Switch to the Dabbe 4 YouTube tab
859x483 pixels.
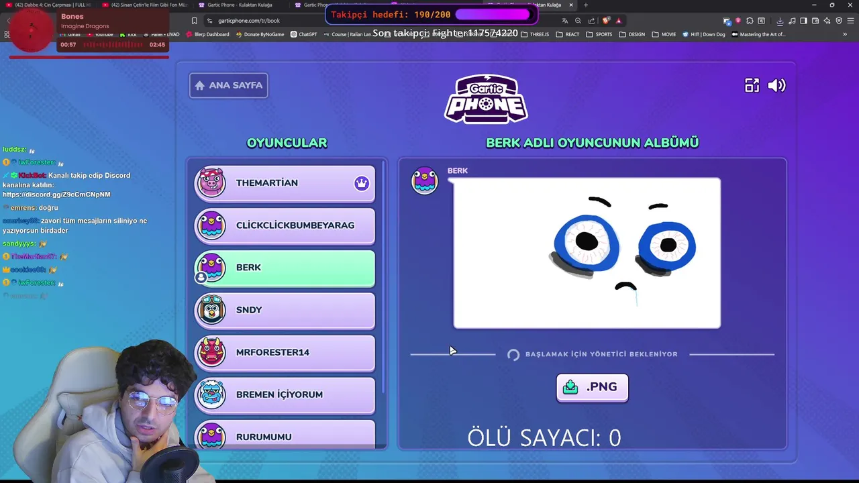48,5
